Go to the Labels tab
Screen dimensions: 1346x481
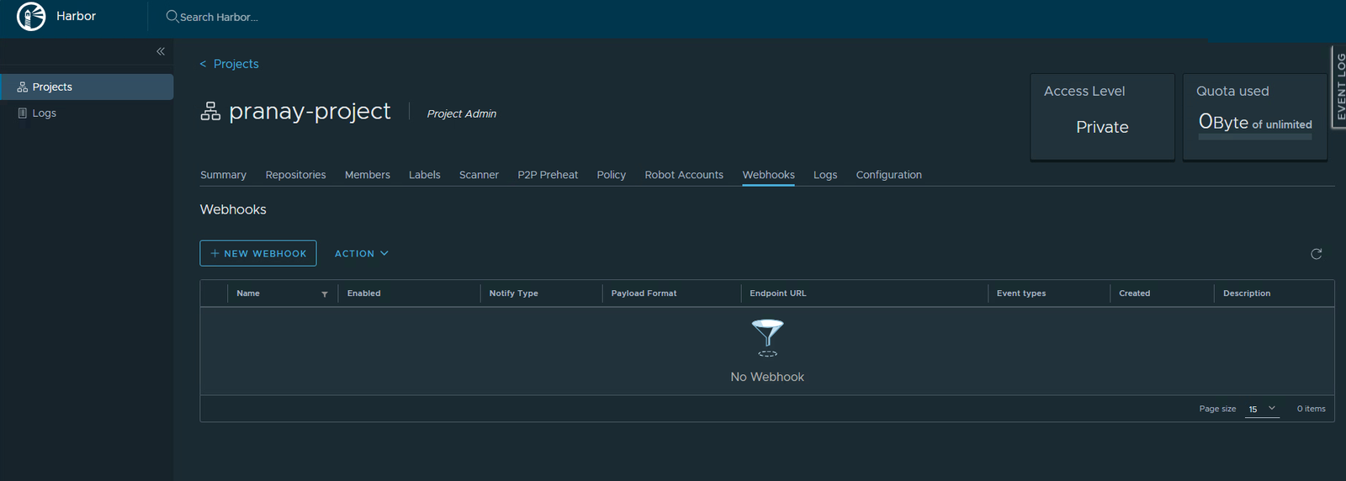pyautogui.click(x=425, y=175)
